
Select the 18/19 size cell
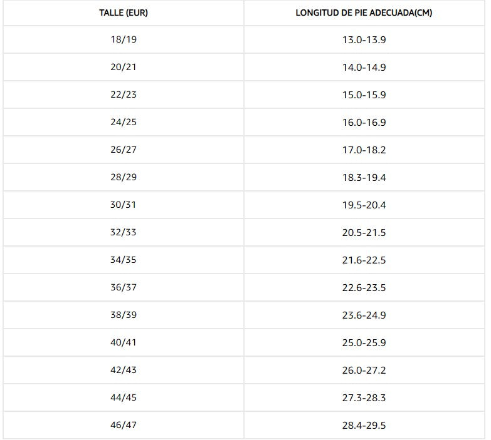tap(124, 39)
